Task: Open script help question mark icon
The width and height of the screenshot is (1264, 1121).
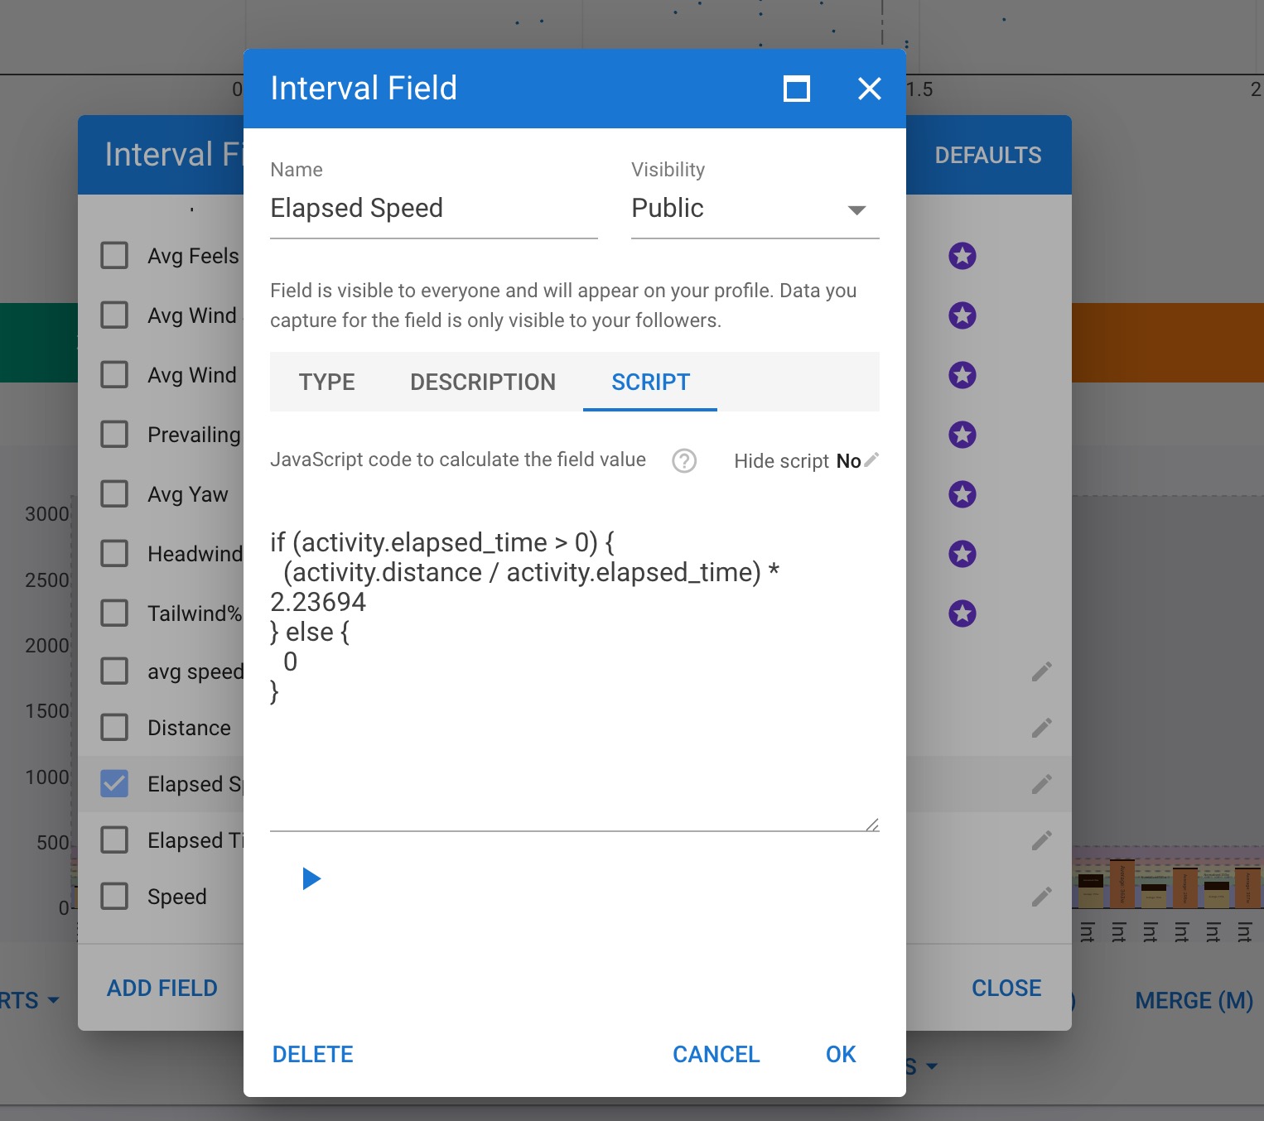Action: click(x=684, y=460)
